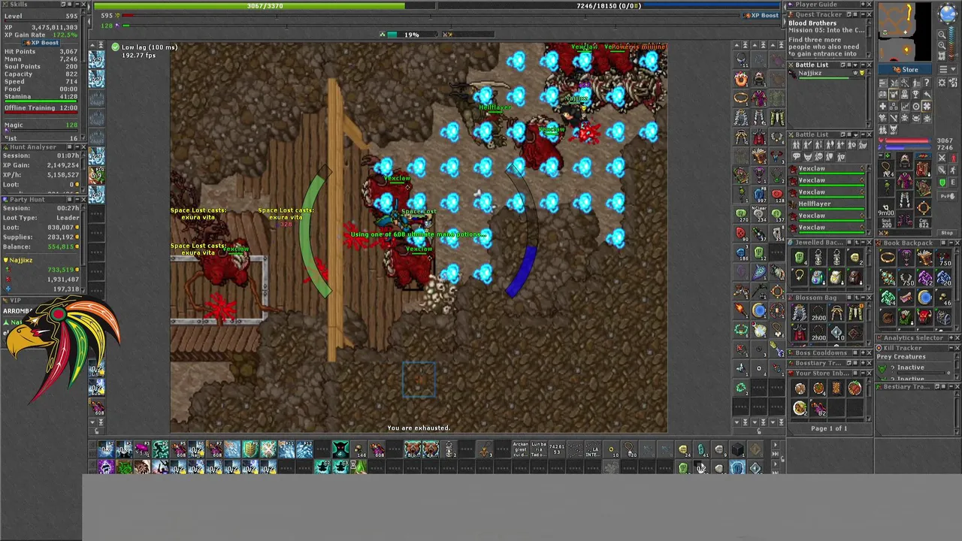
Task: Click the 2h00 ring in Blossom Bag top row
Action: coord(818,313)
